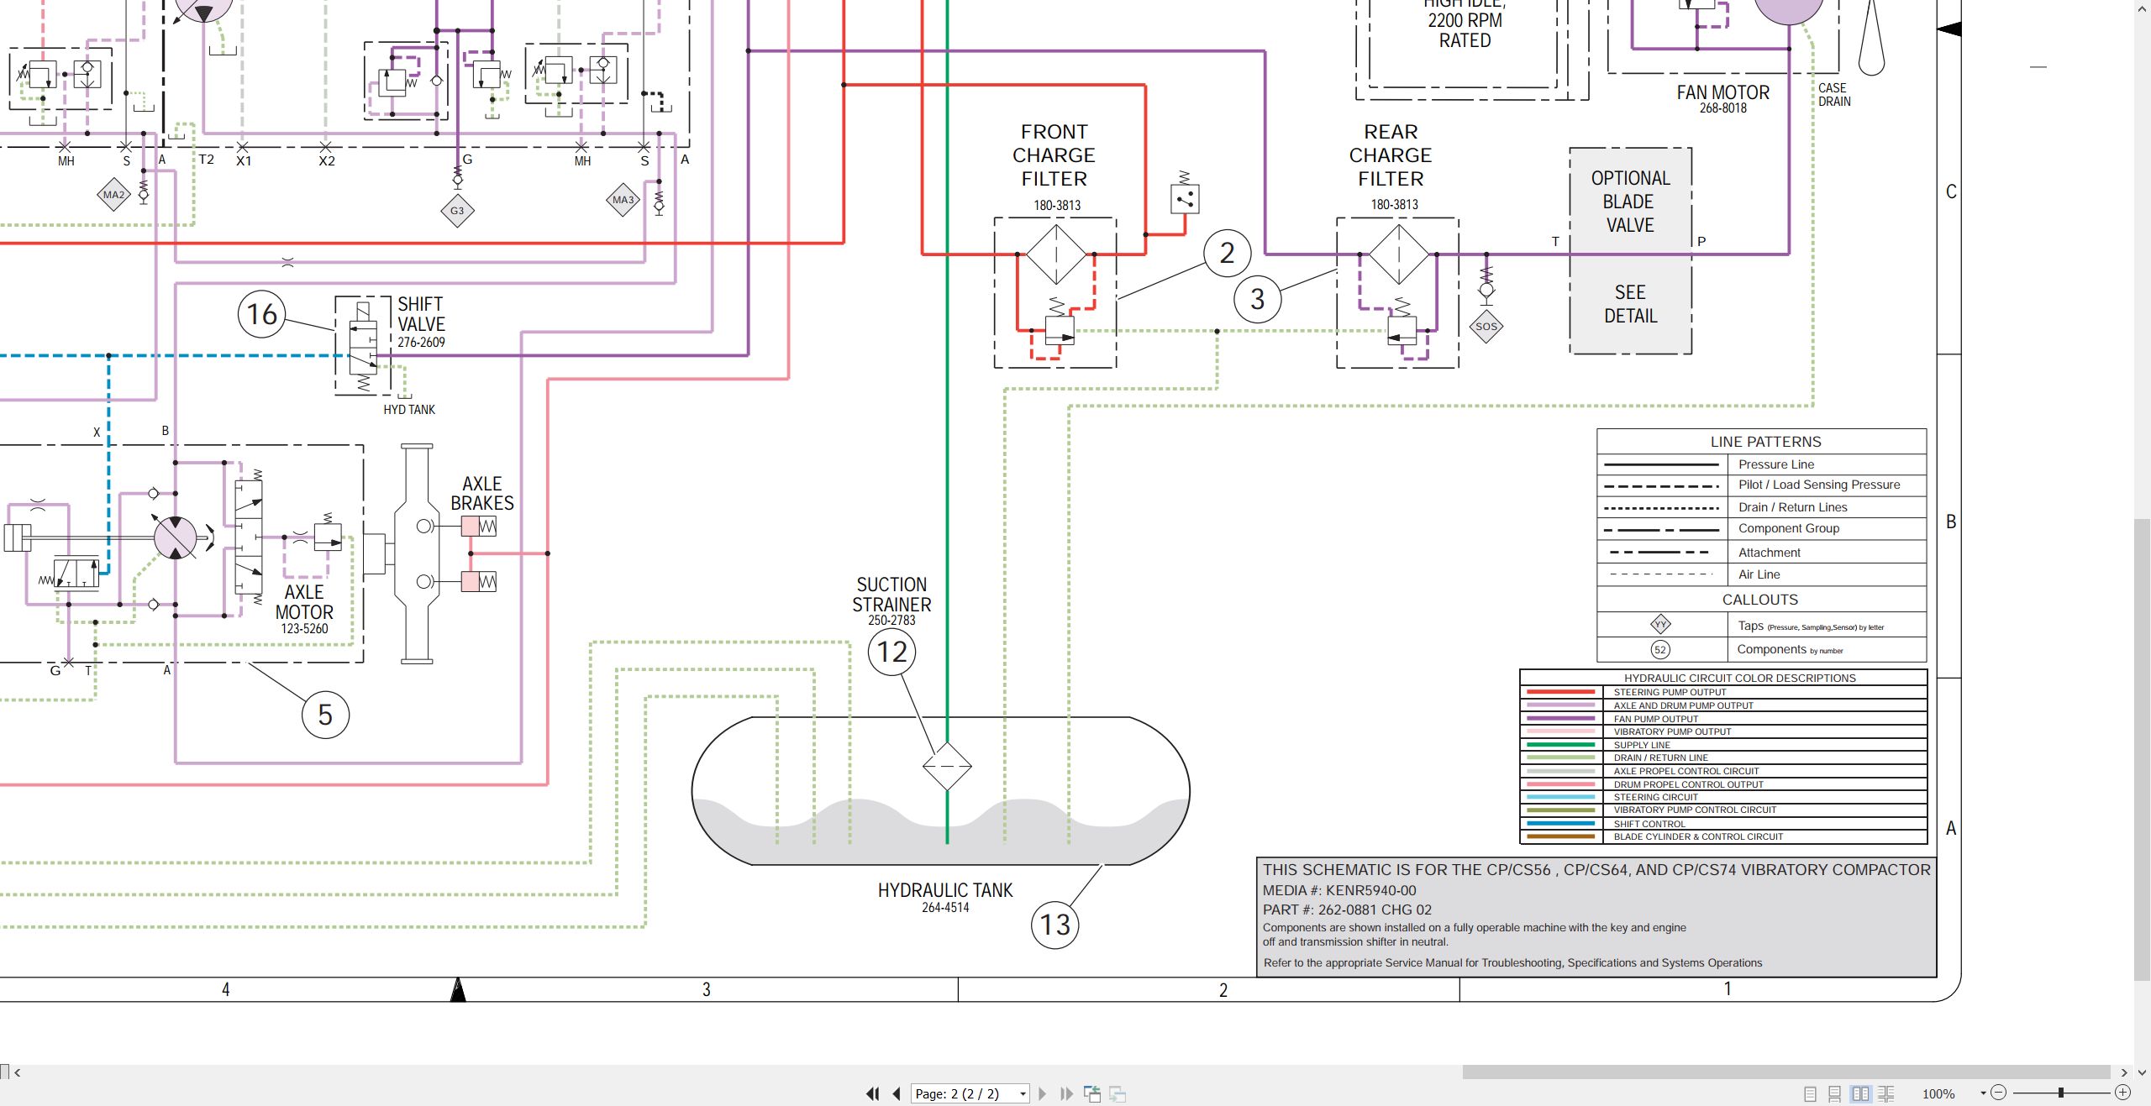The image size is (2151, 1106).
Task: Click the HYDRAULIC TANK label
Action: pos(945,890)
